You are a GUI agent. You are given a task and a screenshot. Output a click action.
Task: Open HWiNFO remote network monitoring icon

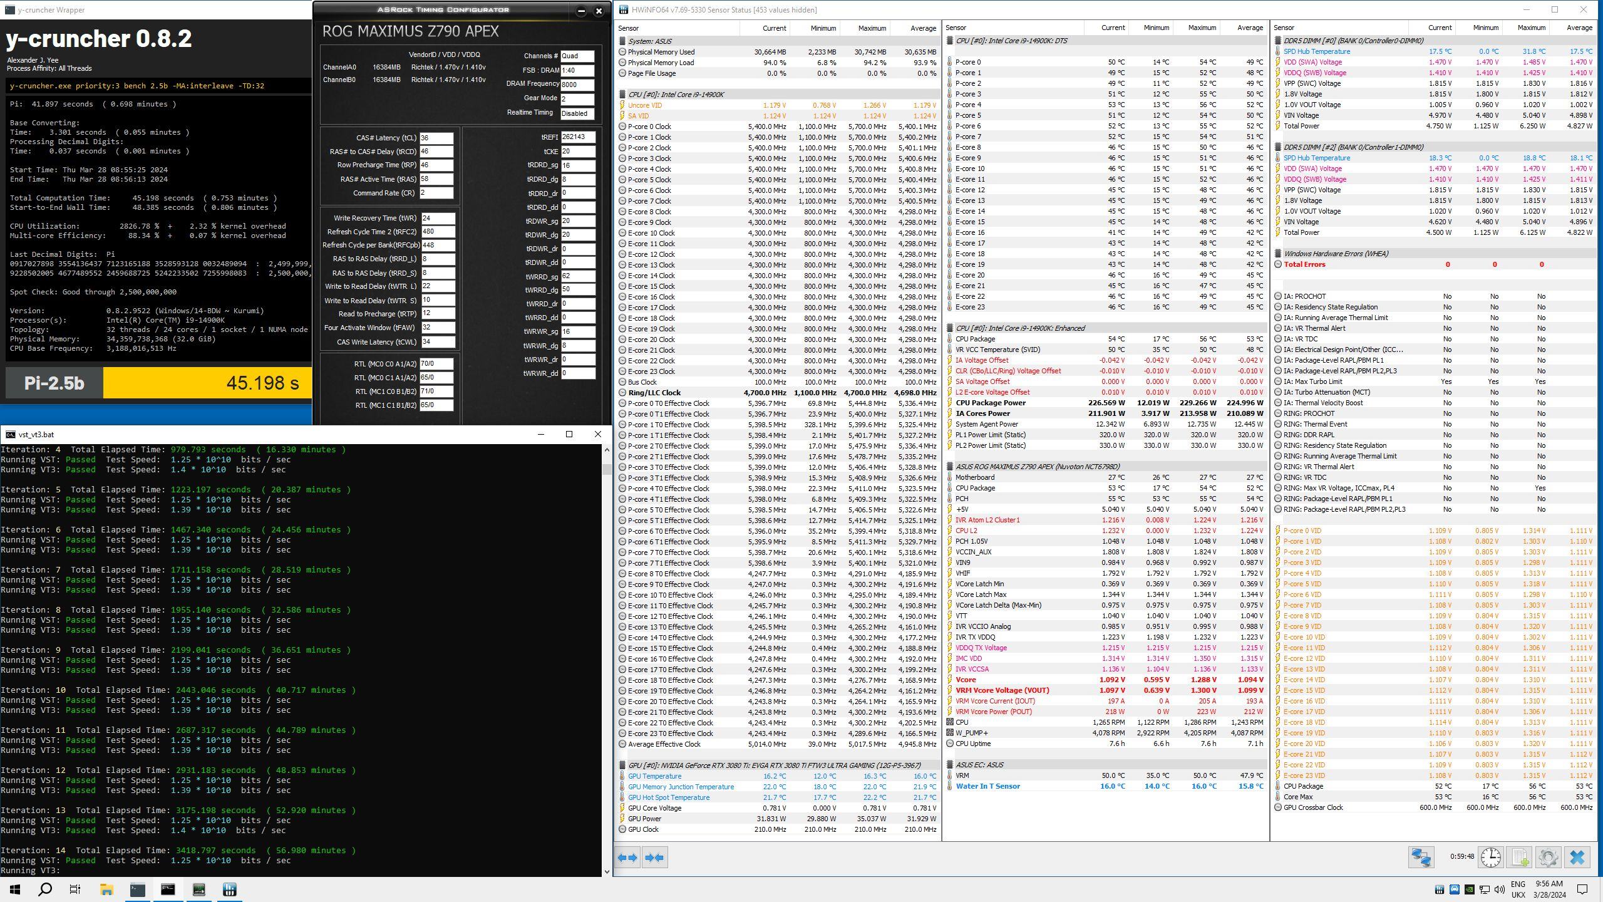[x=1421, y=857]
